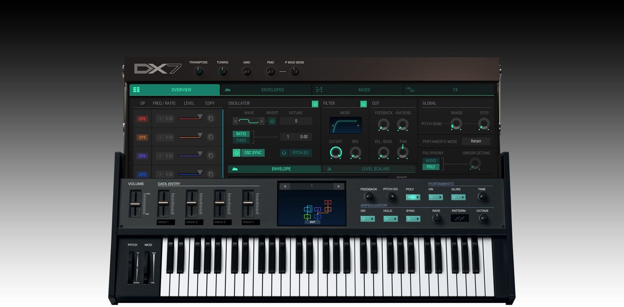Click the DX7 logo
Screen dimensions: 624x307
click(158, 69)
